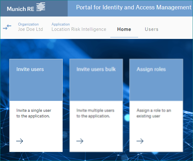This screenshot has width=193, height=161.
Task: Click the switch organization arrows icon
Action: (x=7, y=27)
